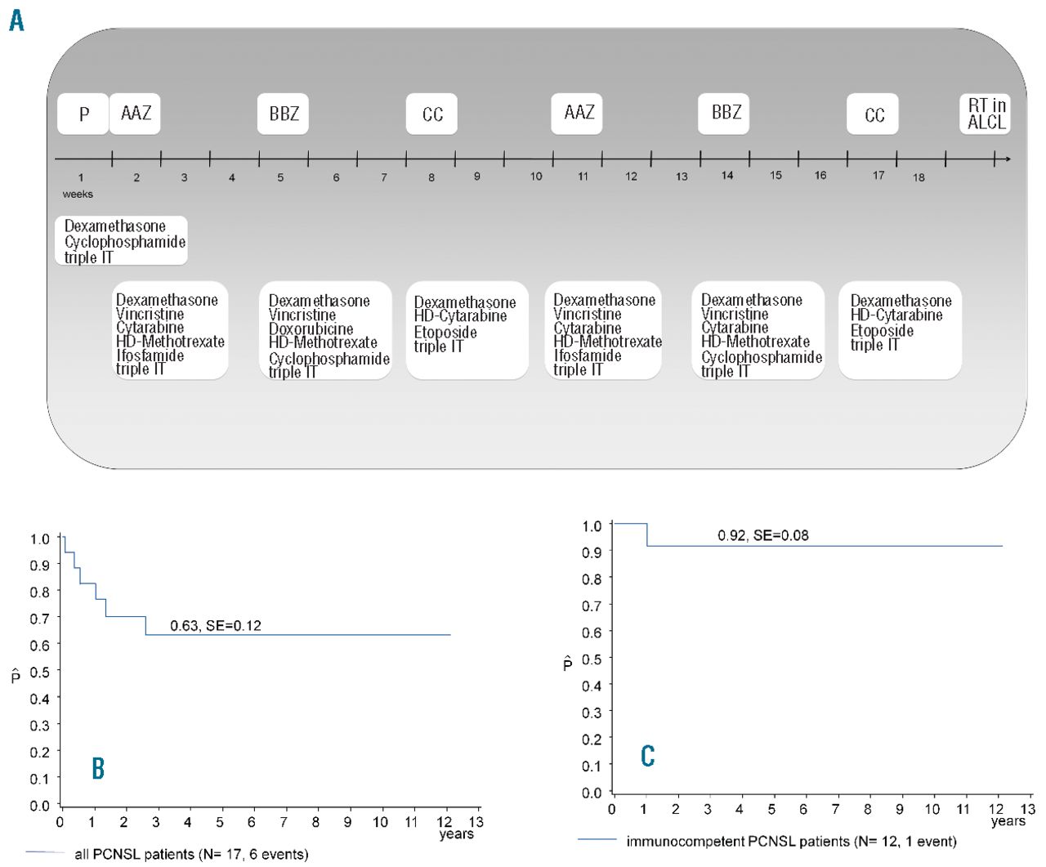This screenshot has height=867, width=1046.
Task: Click the RT in ALCL box
Action: (x=986, y=114)
